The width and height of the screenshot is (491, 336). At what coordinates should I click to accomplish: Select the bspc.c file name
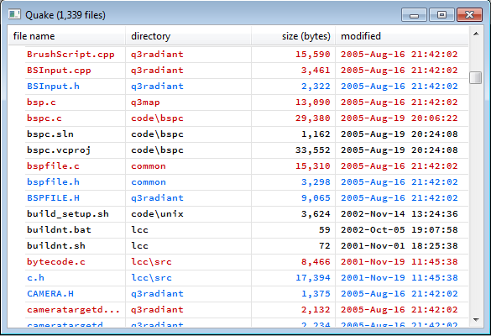[44, 118]
